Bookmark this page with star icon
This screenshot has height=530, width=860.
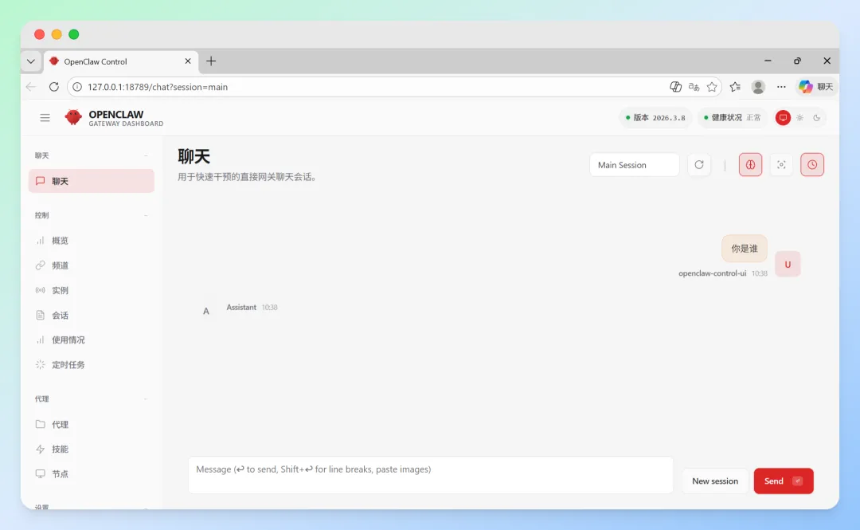(x=712, y=87)
